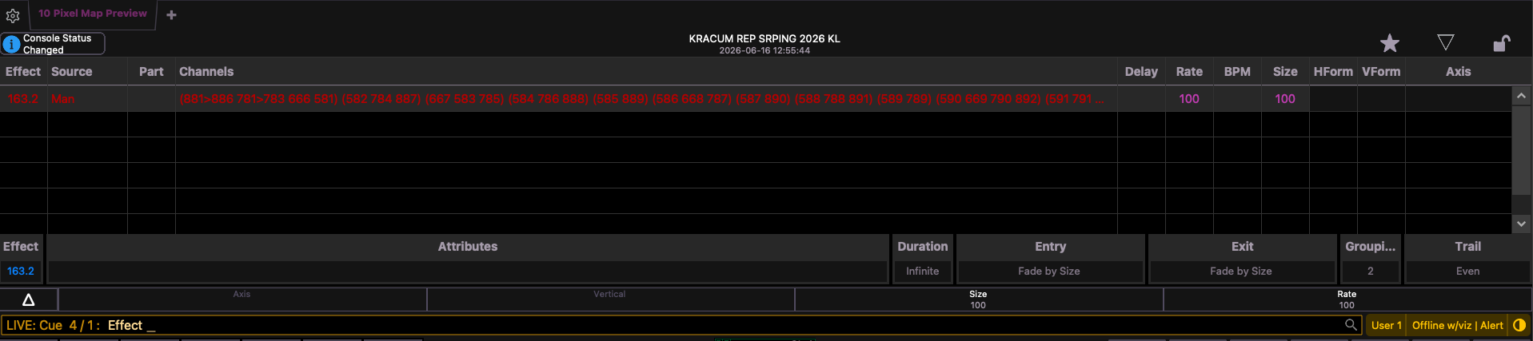The image size is (1533, 341).
Task: Click the LIVE Cue command line field
Action: click(672, 325)
